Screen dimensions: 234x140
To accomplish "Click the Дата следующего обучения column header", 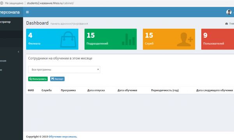I will [x=214, y=90].
